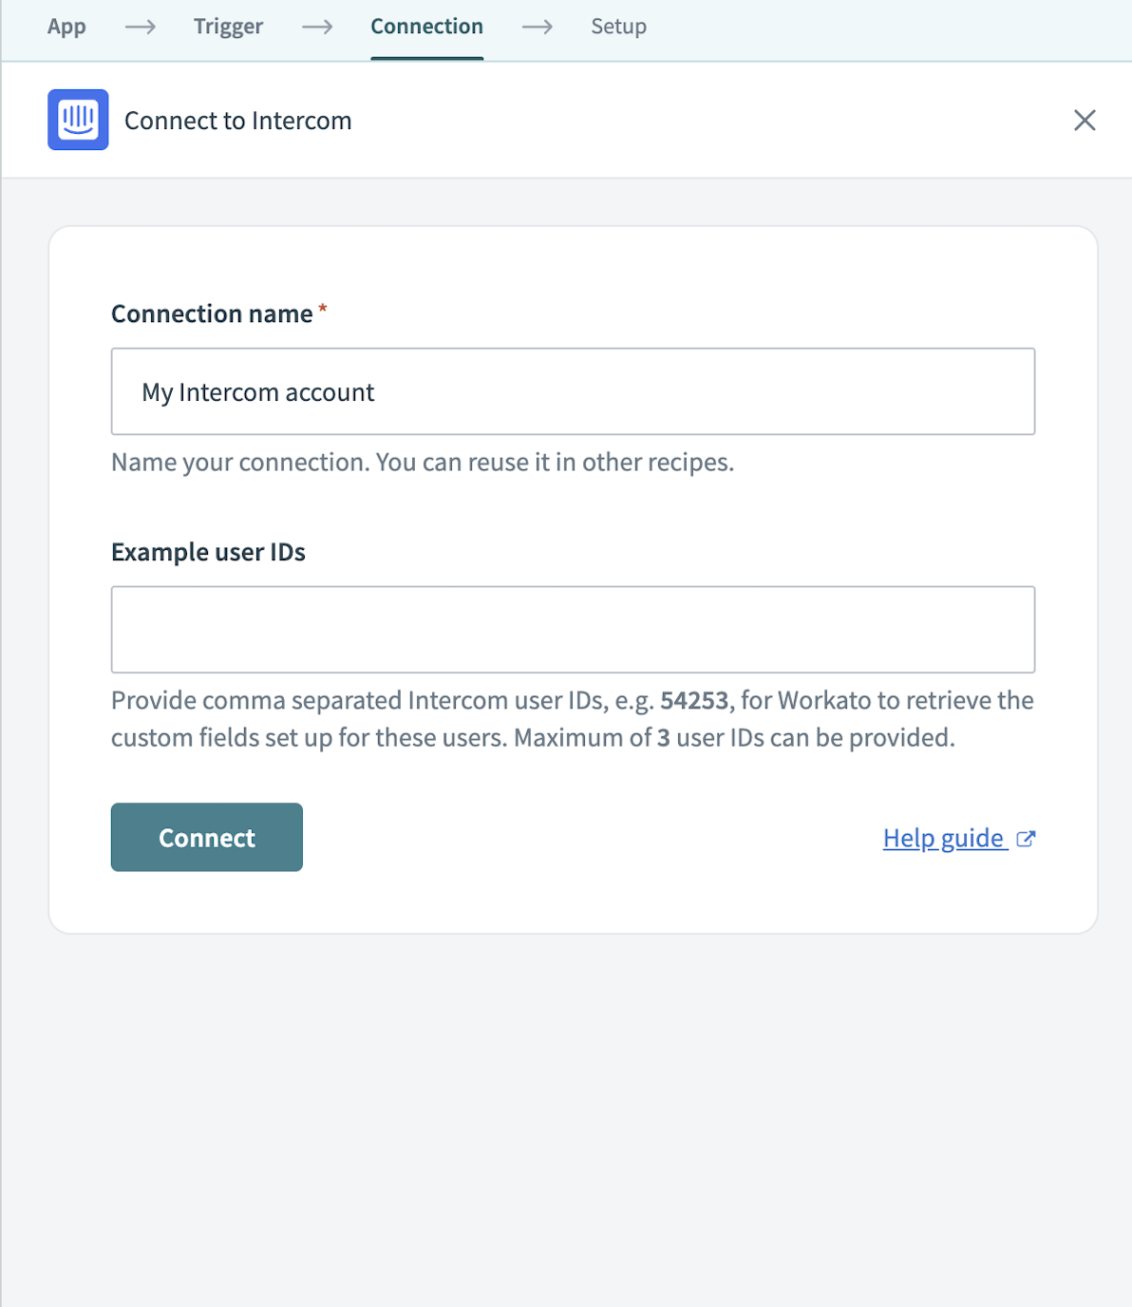Select the Connection step in the breadcrumb
This screenshot has width=1132, height=1307.
(426, 27)
